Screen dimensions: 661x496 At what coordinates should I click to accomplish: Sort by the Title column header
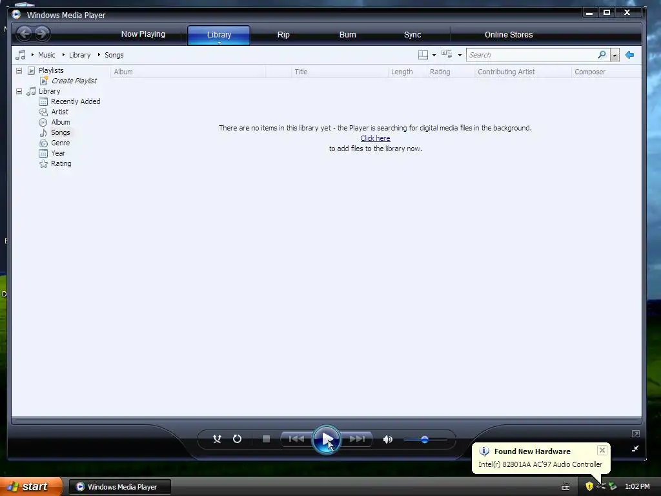(x=340, y=72)
